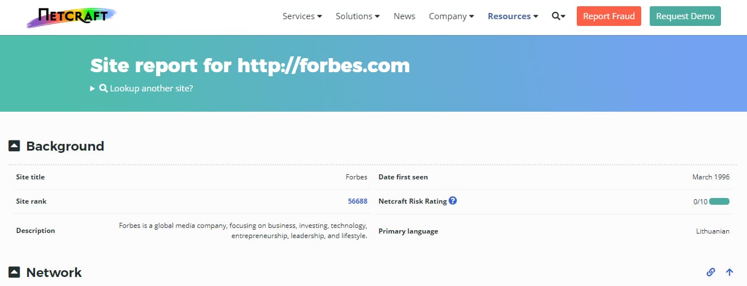Click the March 1996 date value
The width and height of the screenshot is (747, 286).
point(711,177)
